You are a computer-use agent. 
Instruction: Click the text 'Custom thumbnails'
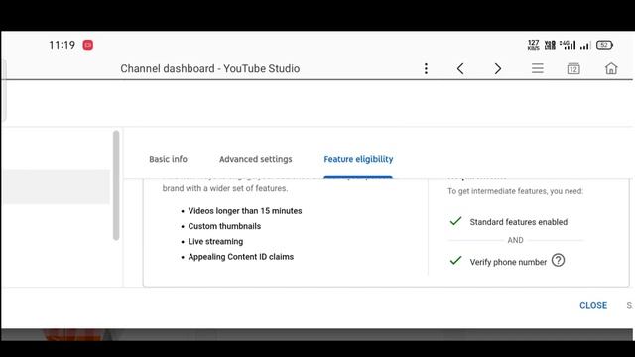click(x=224, y=226)
